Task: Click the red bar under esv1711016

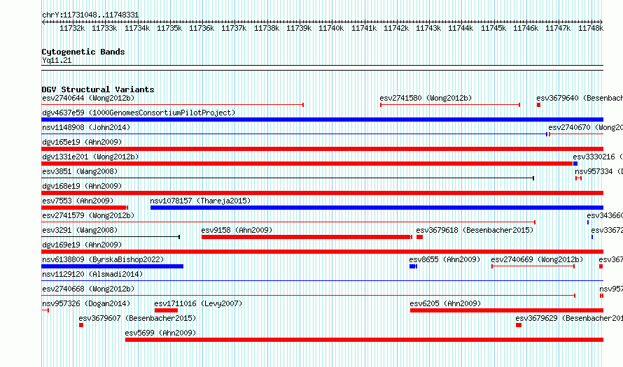Action: pyautogui.click(x=166, y=310)
